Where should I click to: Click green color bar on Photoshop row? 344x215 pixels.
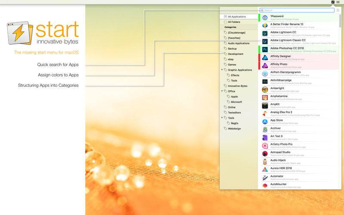tap(259, 49)
